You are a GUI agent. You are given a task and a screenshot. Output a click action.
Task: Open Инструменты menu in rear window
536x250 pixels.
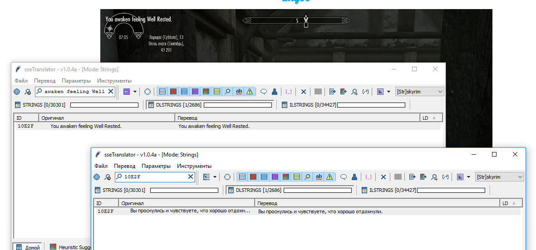[x=114, y=81]
